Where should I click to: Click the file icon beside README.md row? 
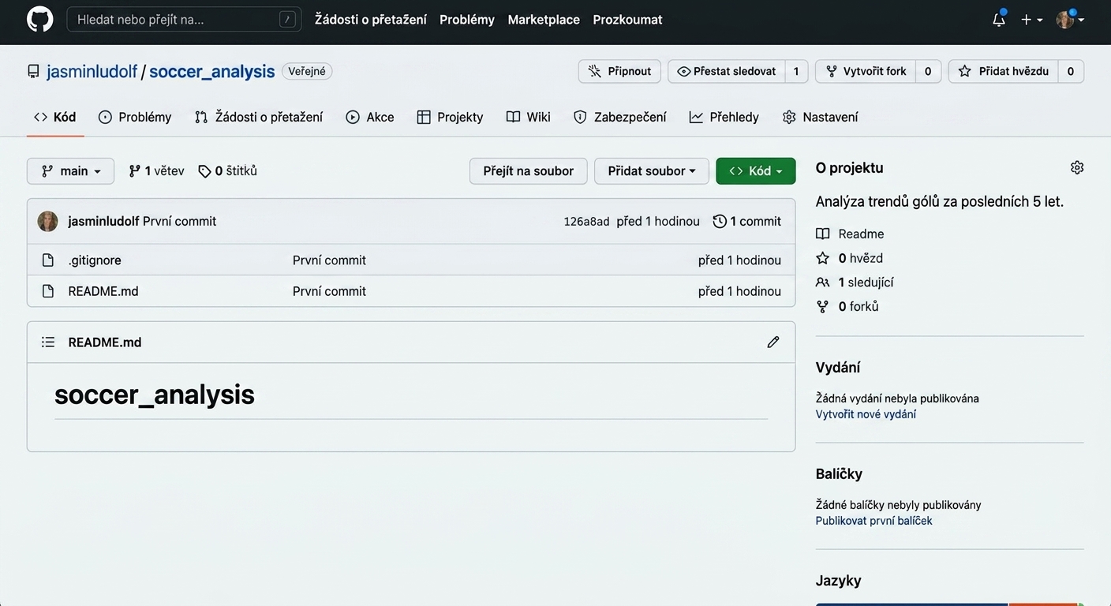[48, 291]
